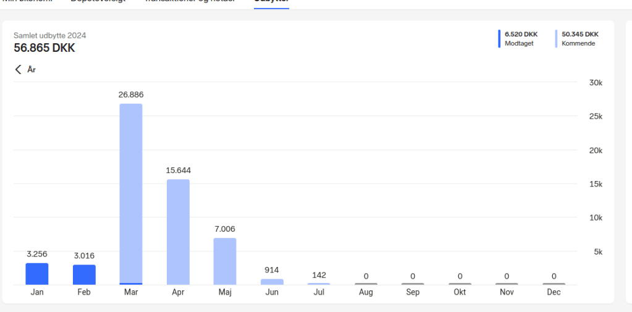This screenshot has width=632, height=312.
Task: Click the small June bar of 914
Action: click(x=272, y=282)
